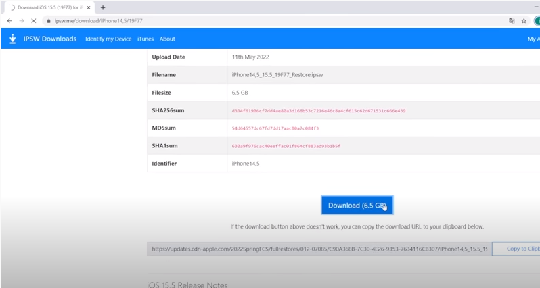Click the padlock icon in address bar

click(x=49, y=21)
